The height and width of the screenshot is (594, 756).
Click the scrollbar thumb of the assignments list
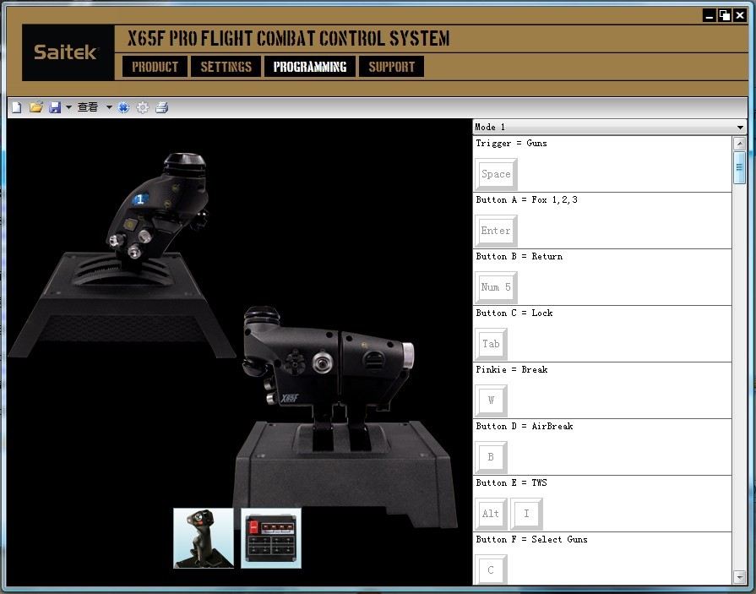[x=739, y=167]
